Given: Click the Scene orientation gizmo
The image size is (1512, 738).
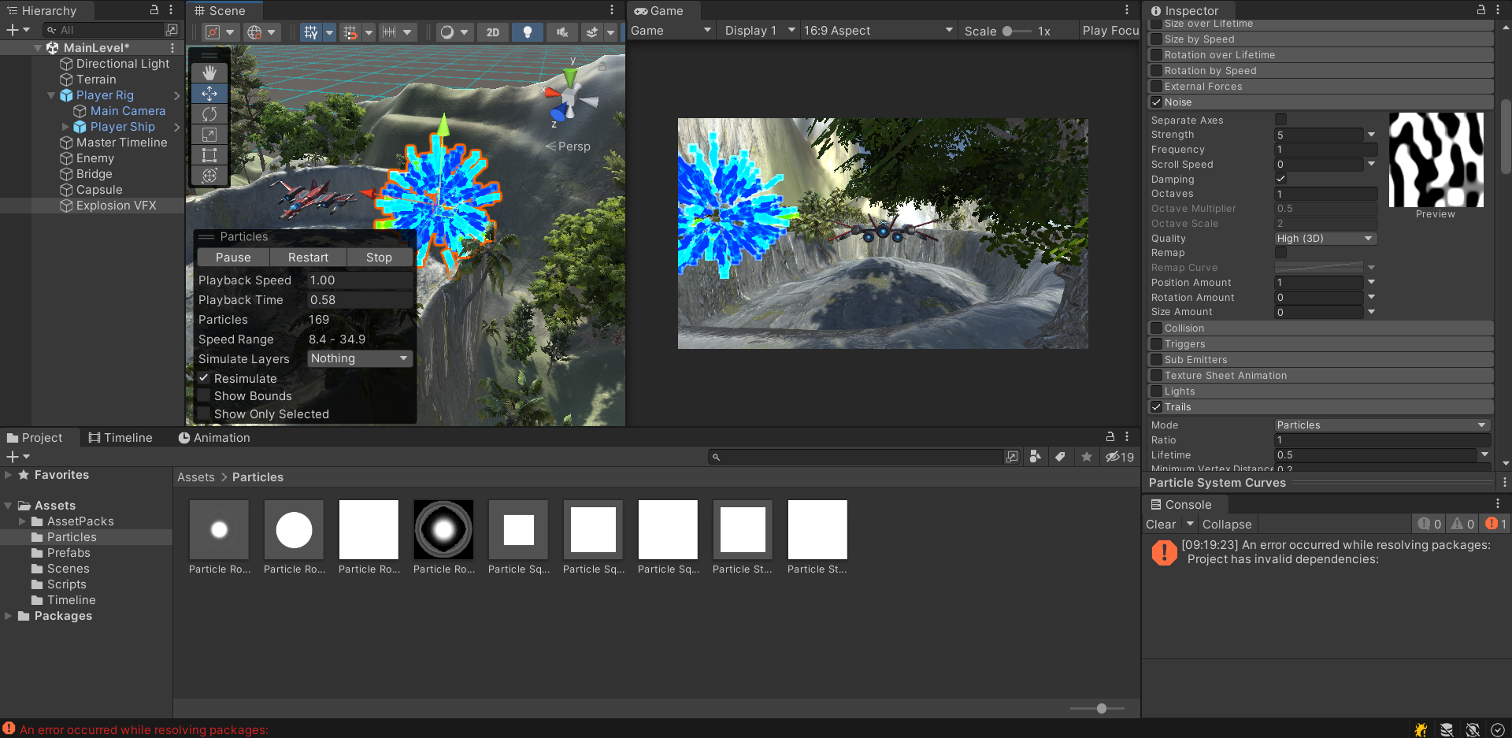Looking at the screenshot, I should [x=571, y=98].
